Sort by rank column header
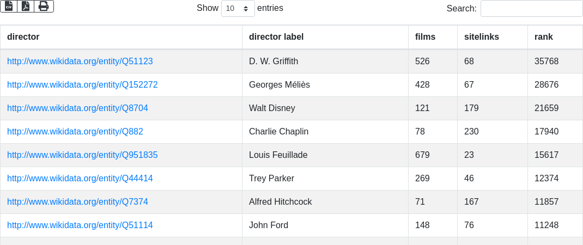 pos(555,37)
